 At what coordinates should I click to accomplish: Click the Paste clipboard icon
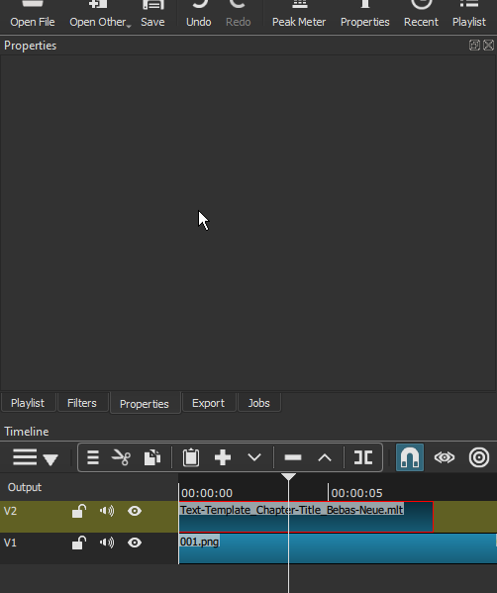pos(191,457)
